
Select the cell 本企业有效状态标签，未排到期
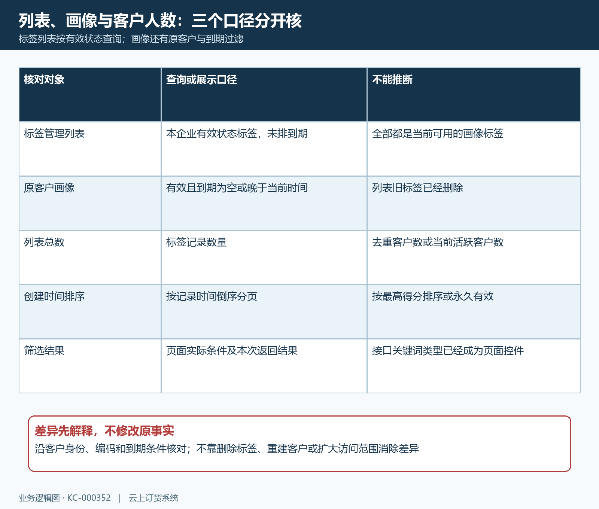tap(264, 149)
